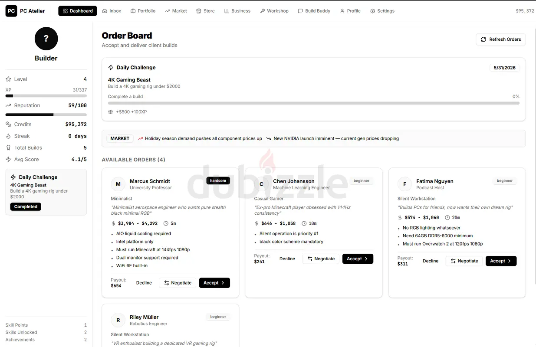
Task: Click the $95,372 balance in the top bar
Action: tap(525, 11)
